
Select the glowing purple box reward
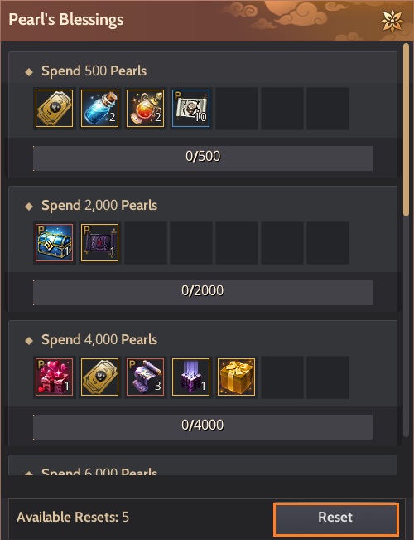coord(190,377)
